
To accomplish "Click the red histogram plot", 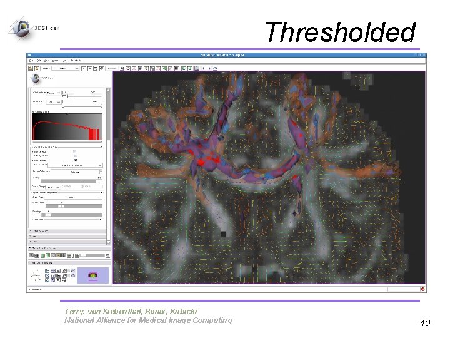I will tap(67, 126).
